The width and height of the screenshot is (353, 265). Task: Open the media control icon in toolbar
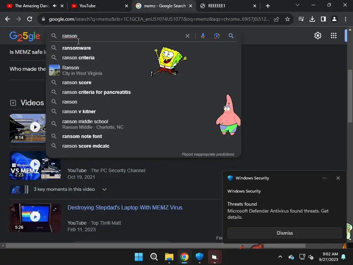(301, 19)
